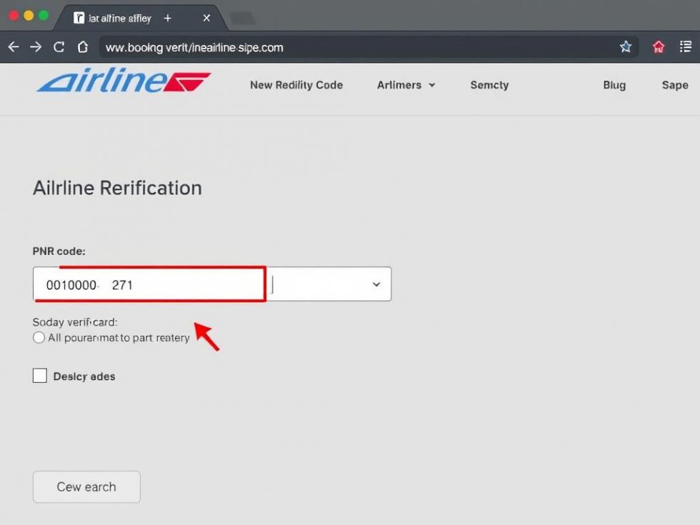Screen dimensions: 700x525
Task: Click the forward navigation arrow
Action: point(34,46)
